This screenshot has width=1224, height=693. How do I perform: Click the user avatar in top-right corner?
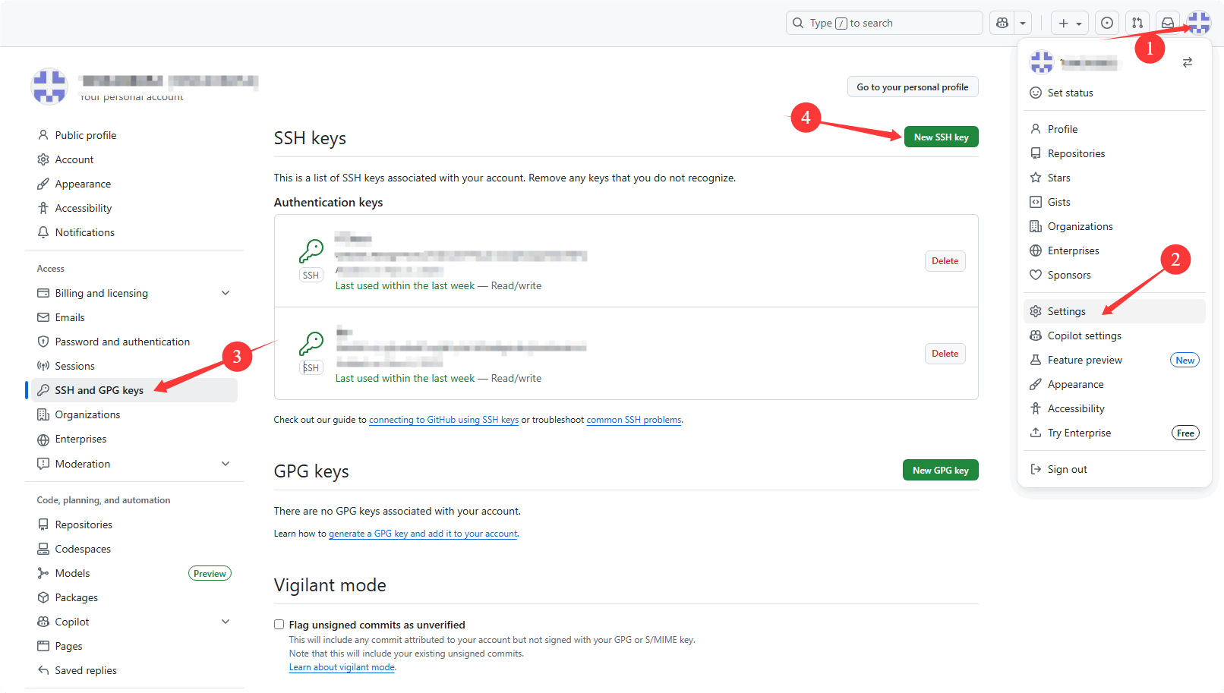point(1199,23)
